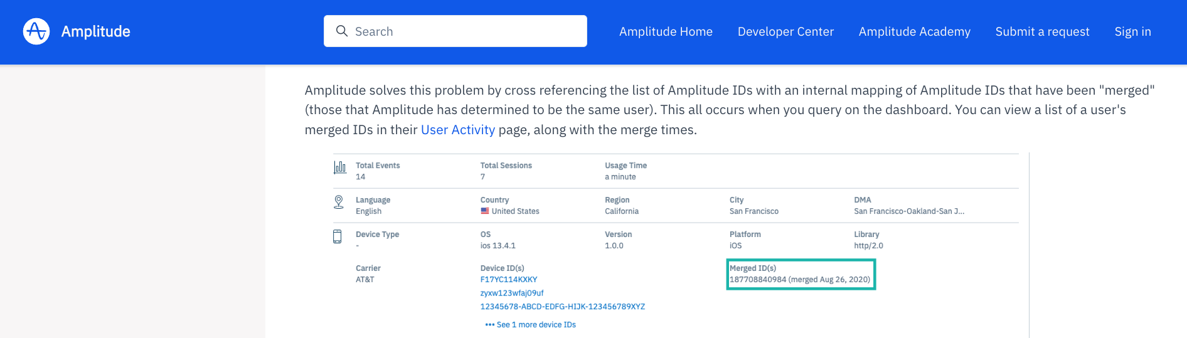Image resolution: width=1187 pixels, height=338 pixels.
Task: Open Developer Center in the header
Action: (x=785, y=31)
